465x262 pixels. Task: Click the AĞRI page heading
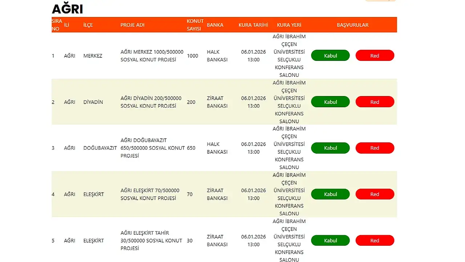(68, 9)
